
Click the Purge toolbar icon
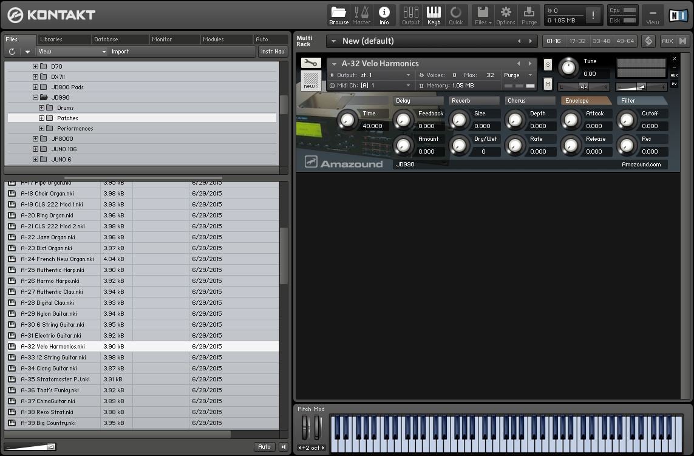pos(529,15)
